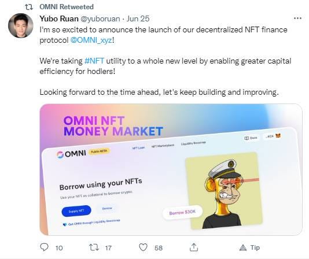Open the share upload icon
The image size is (309, 259).
[193, 247]
